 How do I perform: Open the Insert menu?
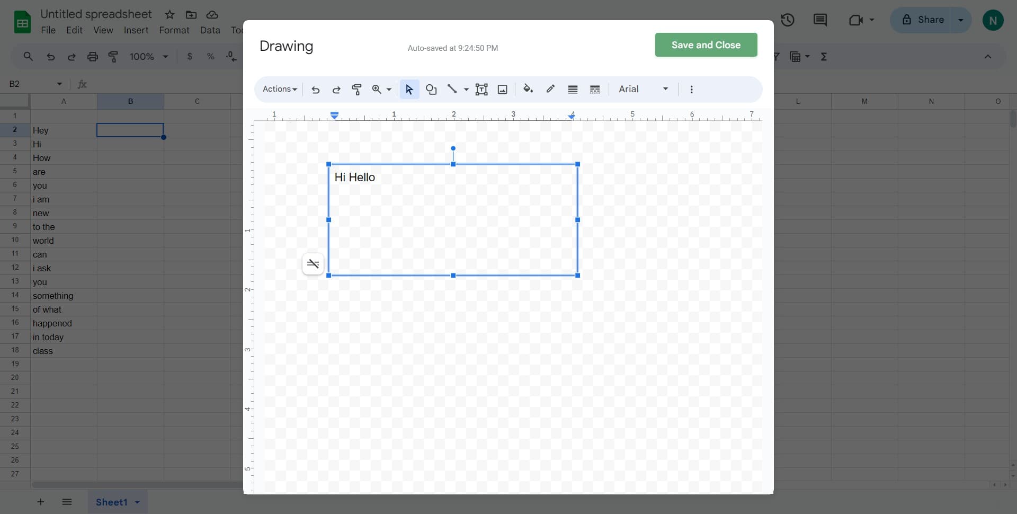(x=136, y=30)
